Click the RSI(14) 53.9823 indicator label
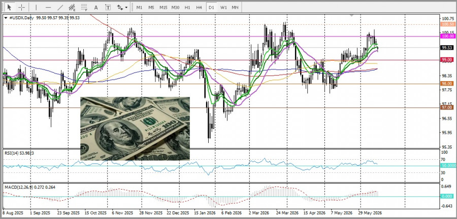 tap(19, 153)
